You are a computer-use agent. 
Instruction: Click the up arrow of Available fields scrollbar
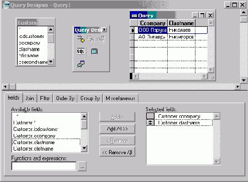84,116
